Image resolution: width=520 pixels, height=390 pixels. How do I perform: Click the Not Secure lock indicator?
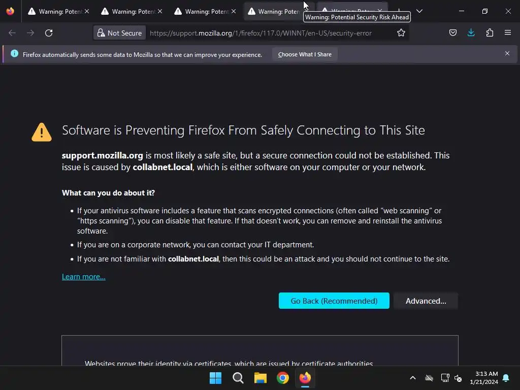(119, 33)
